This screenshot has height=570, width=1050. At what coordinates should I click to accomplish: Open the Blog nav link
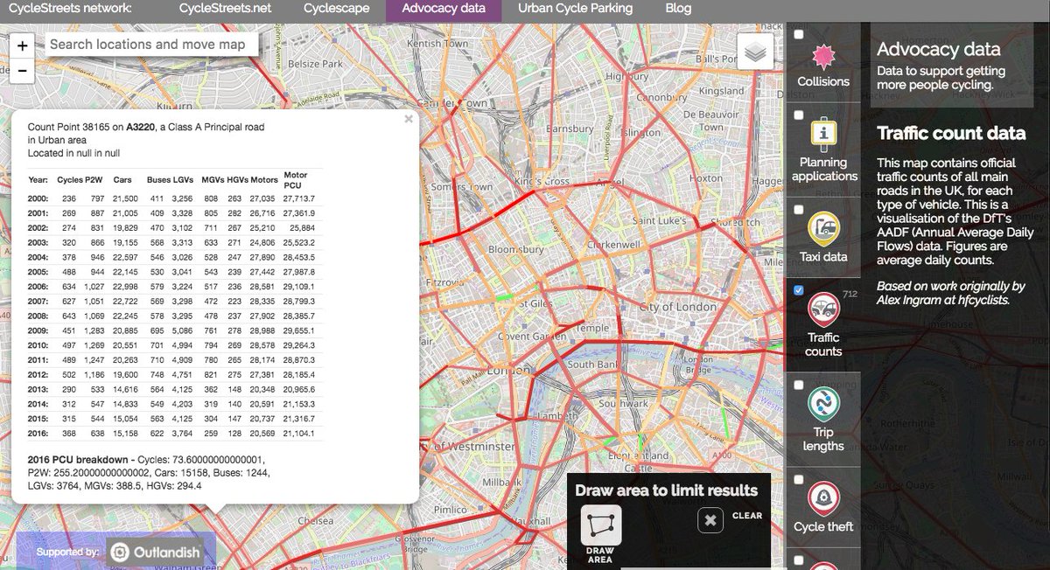pyautogui.click(x=678, y=9)
